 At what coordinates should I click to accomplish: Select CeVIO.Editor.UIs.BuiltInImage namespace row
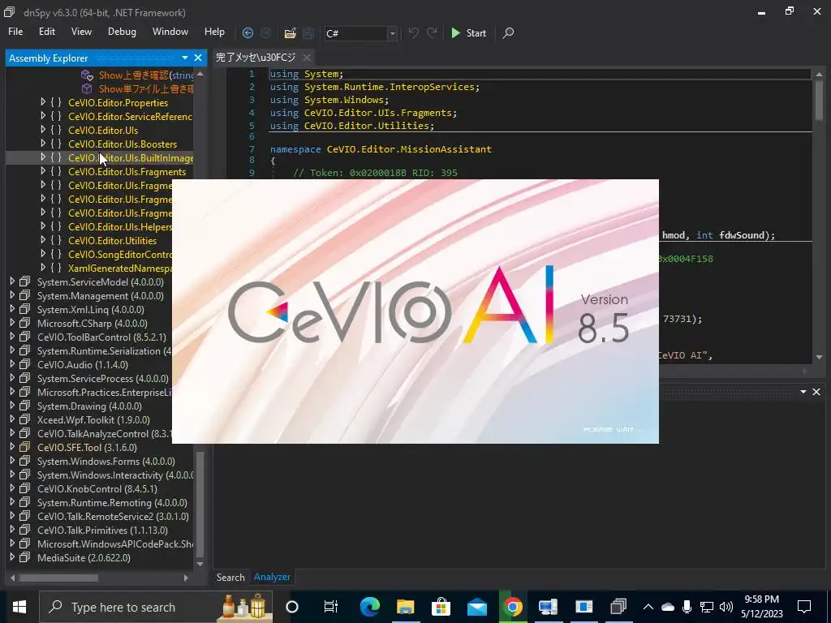point(131,158)
